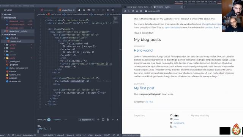Switch to GitHub gh-pages browser tab
The height and width of the screenshot is (137, 243).
pyautogui.click(x=137, y=7)
